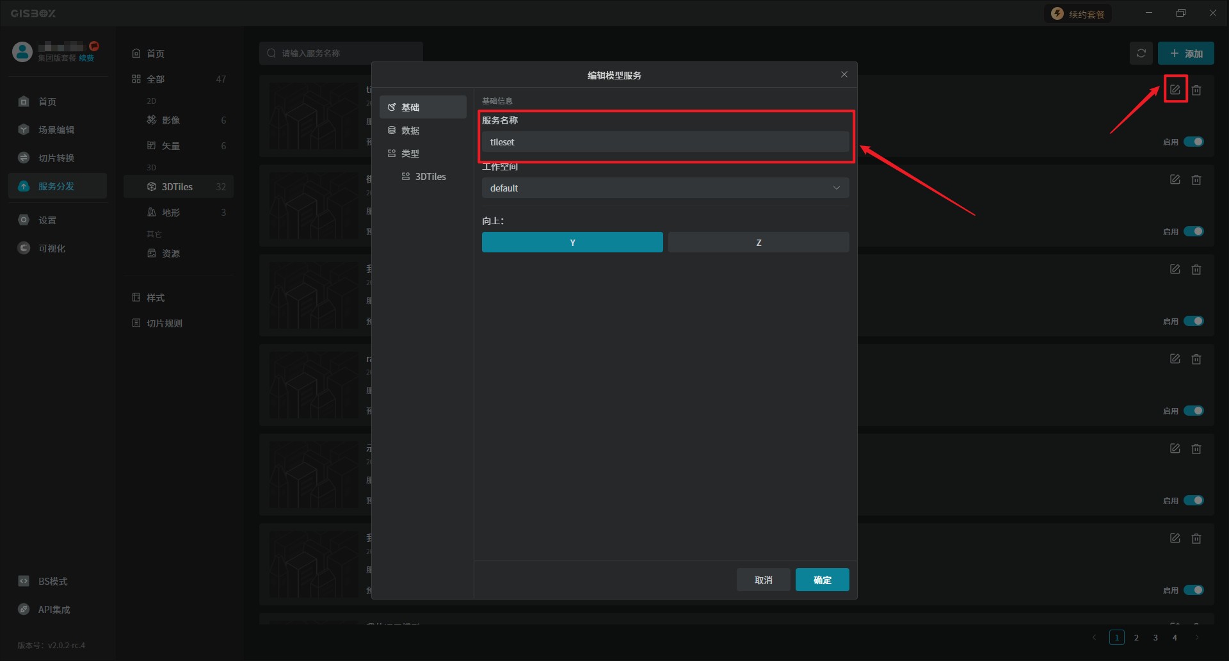Open the Scene Editing (场景编辑) sidebar item
Image resolution: width=1229 pixels, height=661 pixels.
click(x=56, y=130)
